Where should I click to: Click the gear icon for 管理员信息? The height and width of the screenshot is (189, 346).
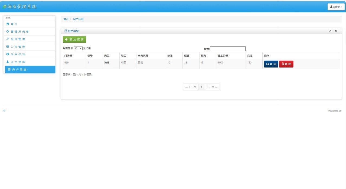[x=8, y=32]
